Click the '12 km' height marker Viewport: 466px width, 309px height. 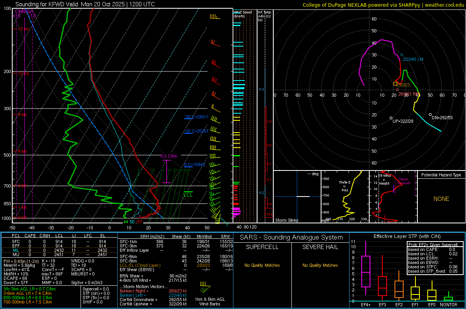[23, 73]
